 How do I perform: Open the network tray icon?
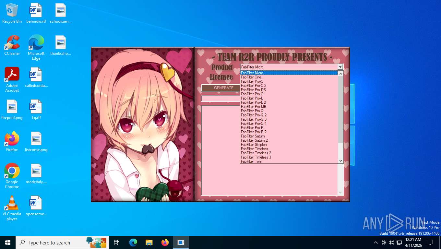coord(399,243)
